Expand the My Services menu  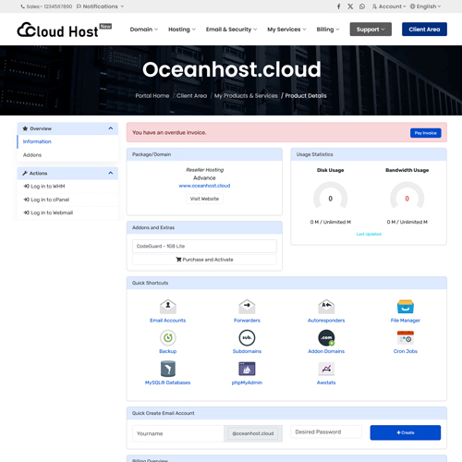click(286, 30)
